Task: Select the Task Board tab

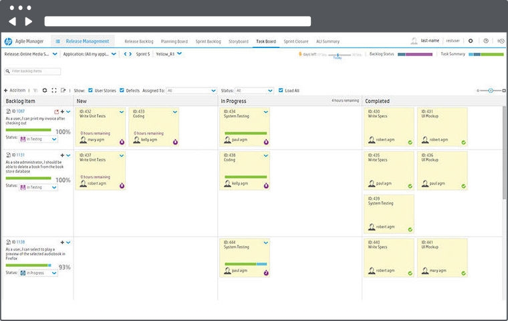Action: click(266, 41)
